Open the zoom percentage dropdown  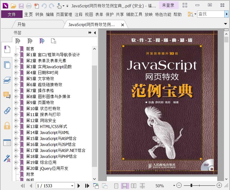[174, 186]
